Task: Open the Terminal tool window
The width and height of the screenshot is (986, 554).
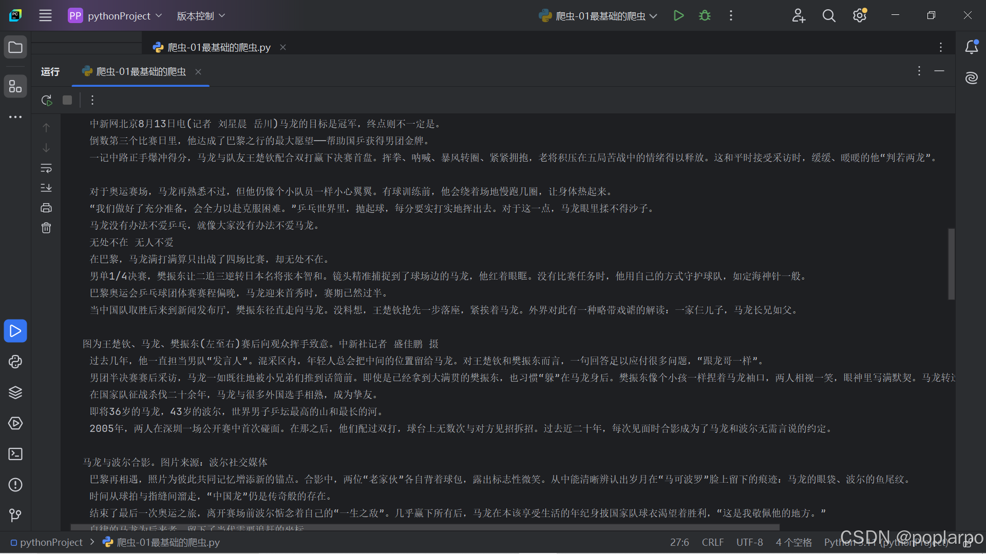Action: 15,454
